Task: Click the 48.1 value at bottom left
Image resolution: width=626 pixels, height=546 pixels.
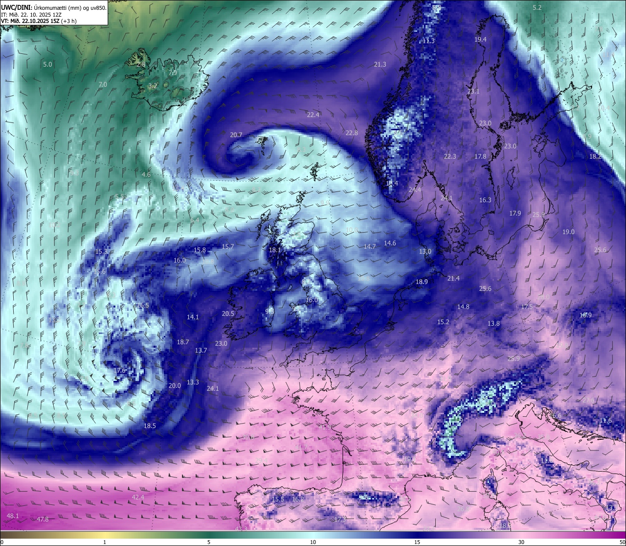Action: pos(13,516)
